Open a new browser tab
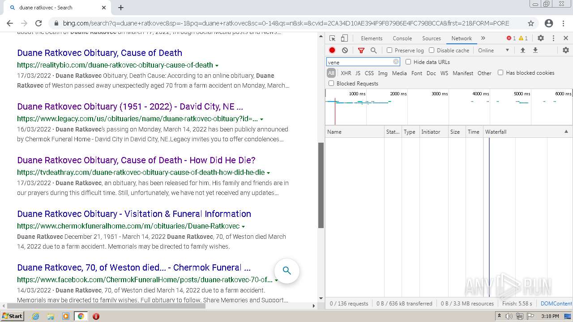 click(x=121, y=8)
